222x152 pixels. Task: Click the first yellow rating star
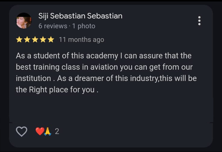click(x=19, y=40)
